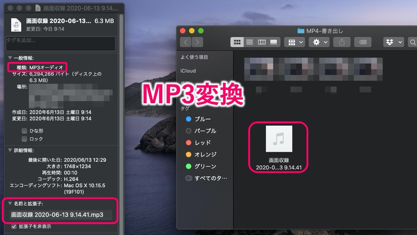Open すべてのタグ in Finder sidebar
Screen dimensions: 417x235
pos(206,178)
